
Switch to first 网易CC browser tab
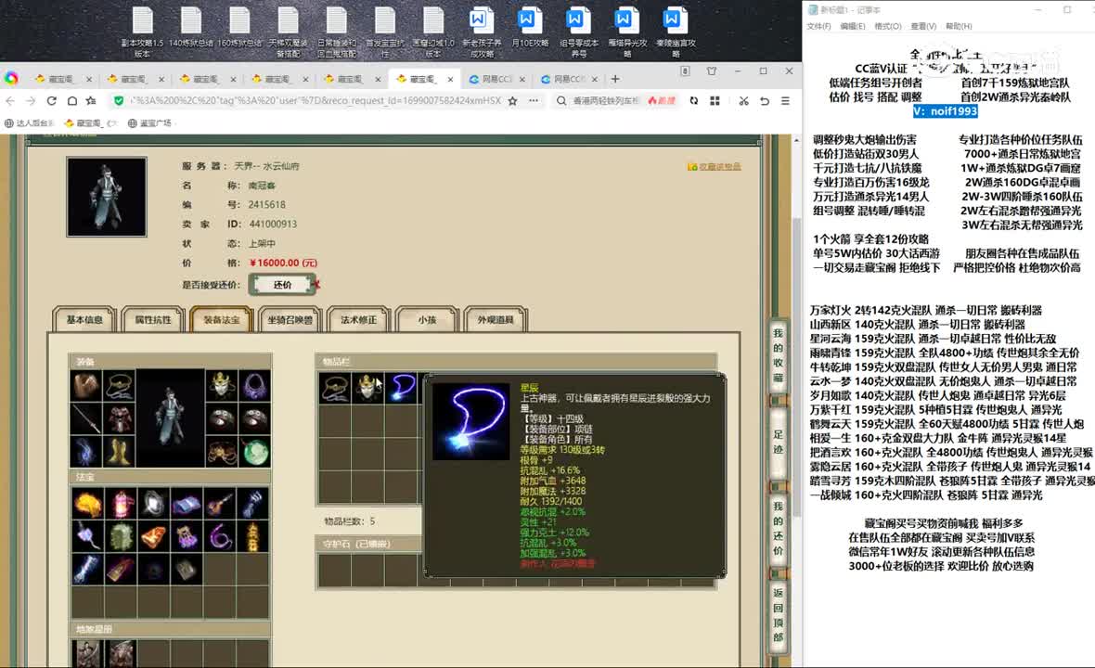click(496, 79)
